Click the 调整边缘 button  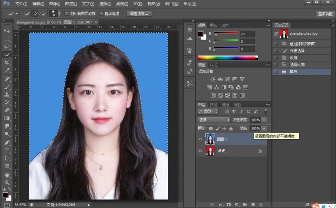tap(139, 14)
